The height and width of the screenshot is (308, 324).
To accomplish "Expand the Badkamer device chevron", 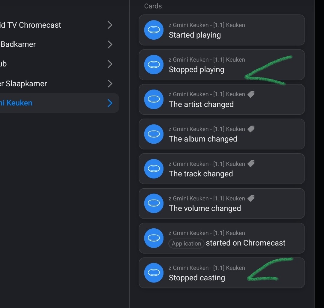I will pyautogui.click(x=110, y=44).
